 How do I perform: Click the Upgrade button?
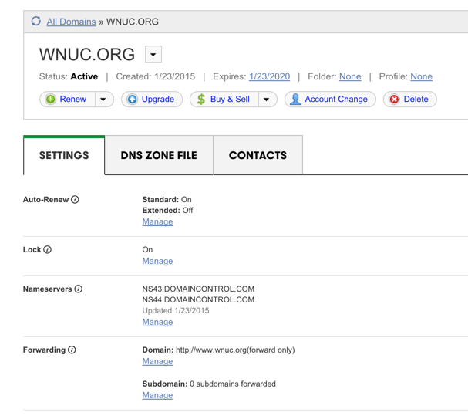click(152, 100)
